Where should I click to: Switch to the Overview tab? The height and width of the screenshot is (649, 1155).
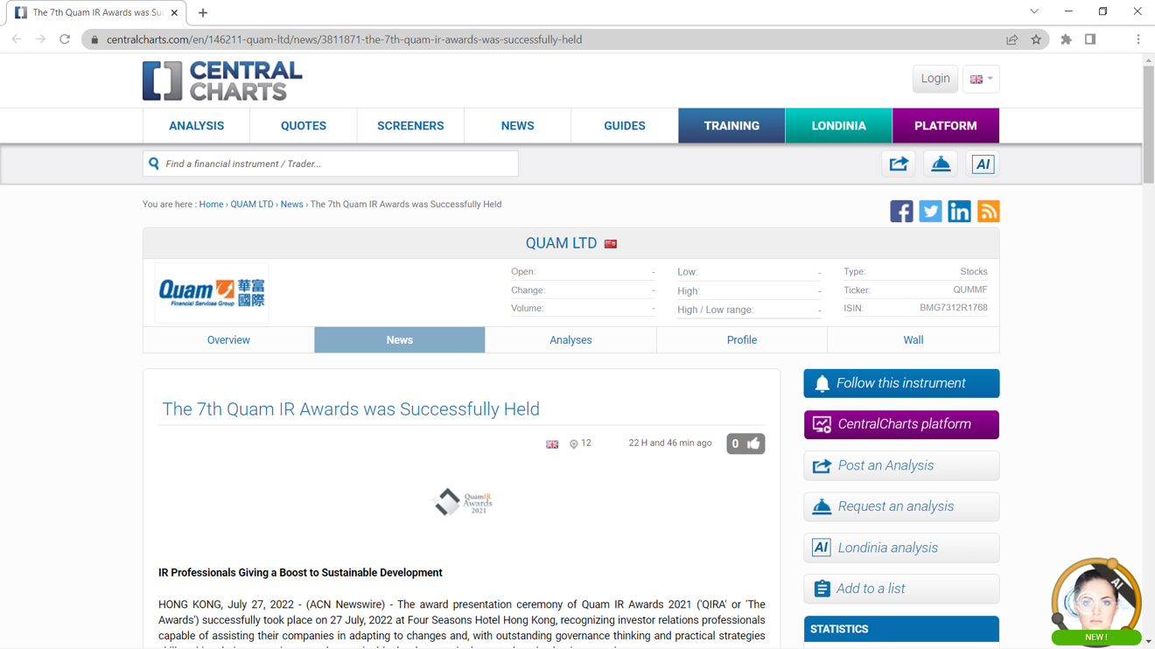[x=228, y=340]
